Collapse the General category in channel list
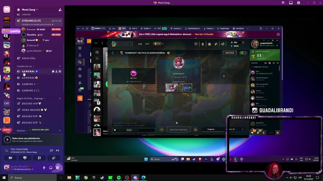This screenshot has width=323, height=181. [x=22, y=130]
